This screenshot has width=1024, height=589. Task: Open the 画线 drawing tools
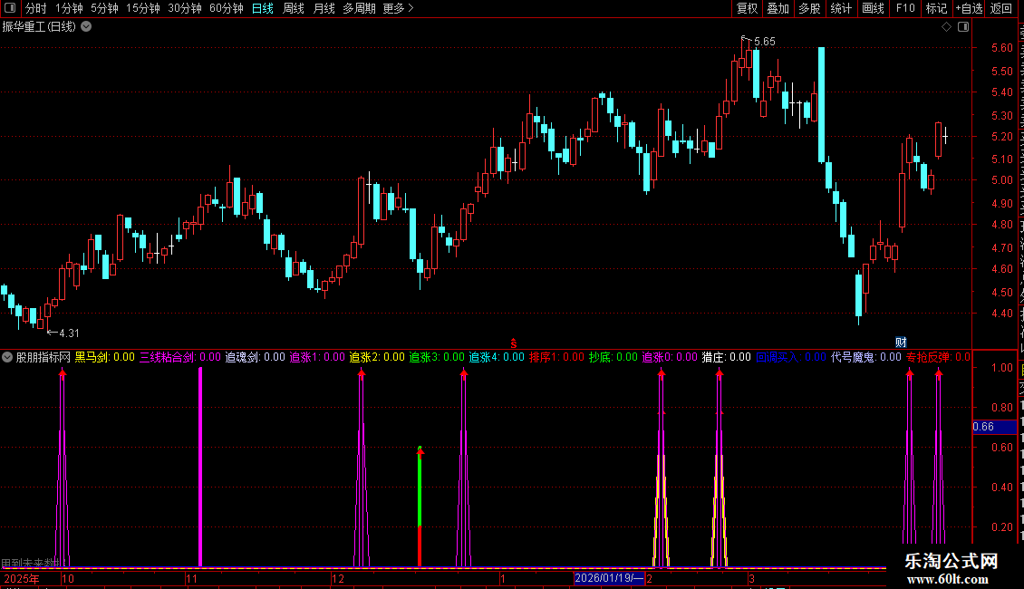click(x=873, y=8)
